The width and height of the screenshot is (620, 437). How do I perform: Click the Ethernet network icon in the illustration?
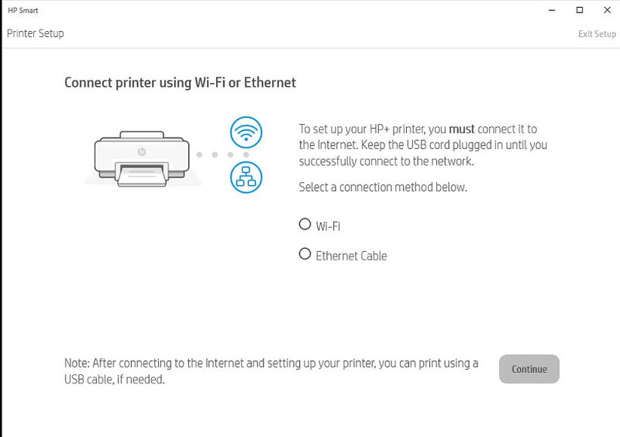tap(246, 177)
